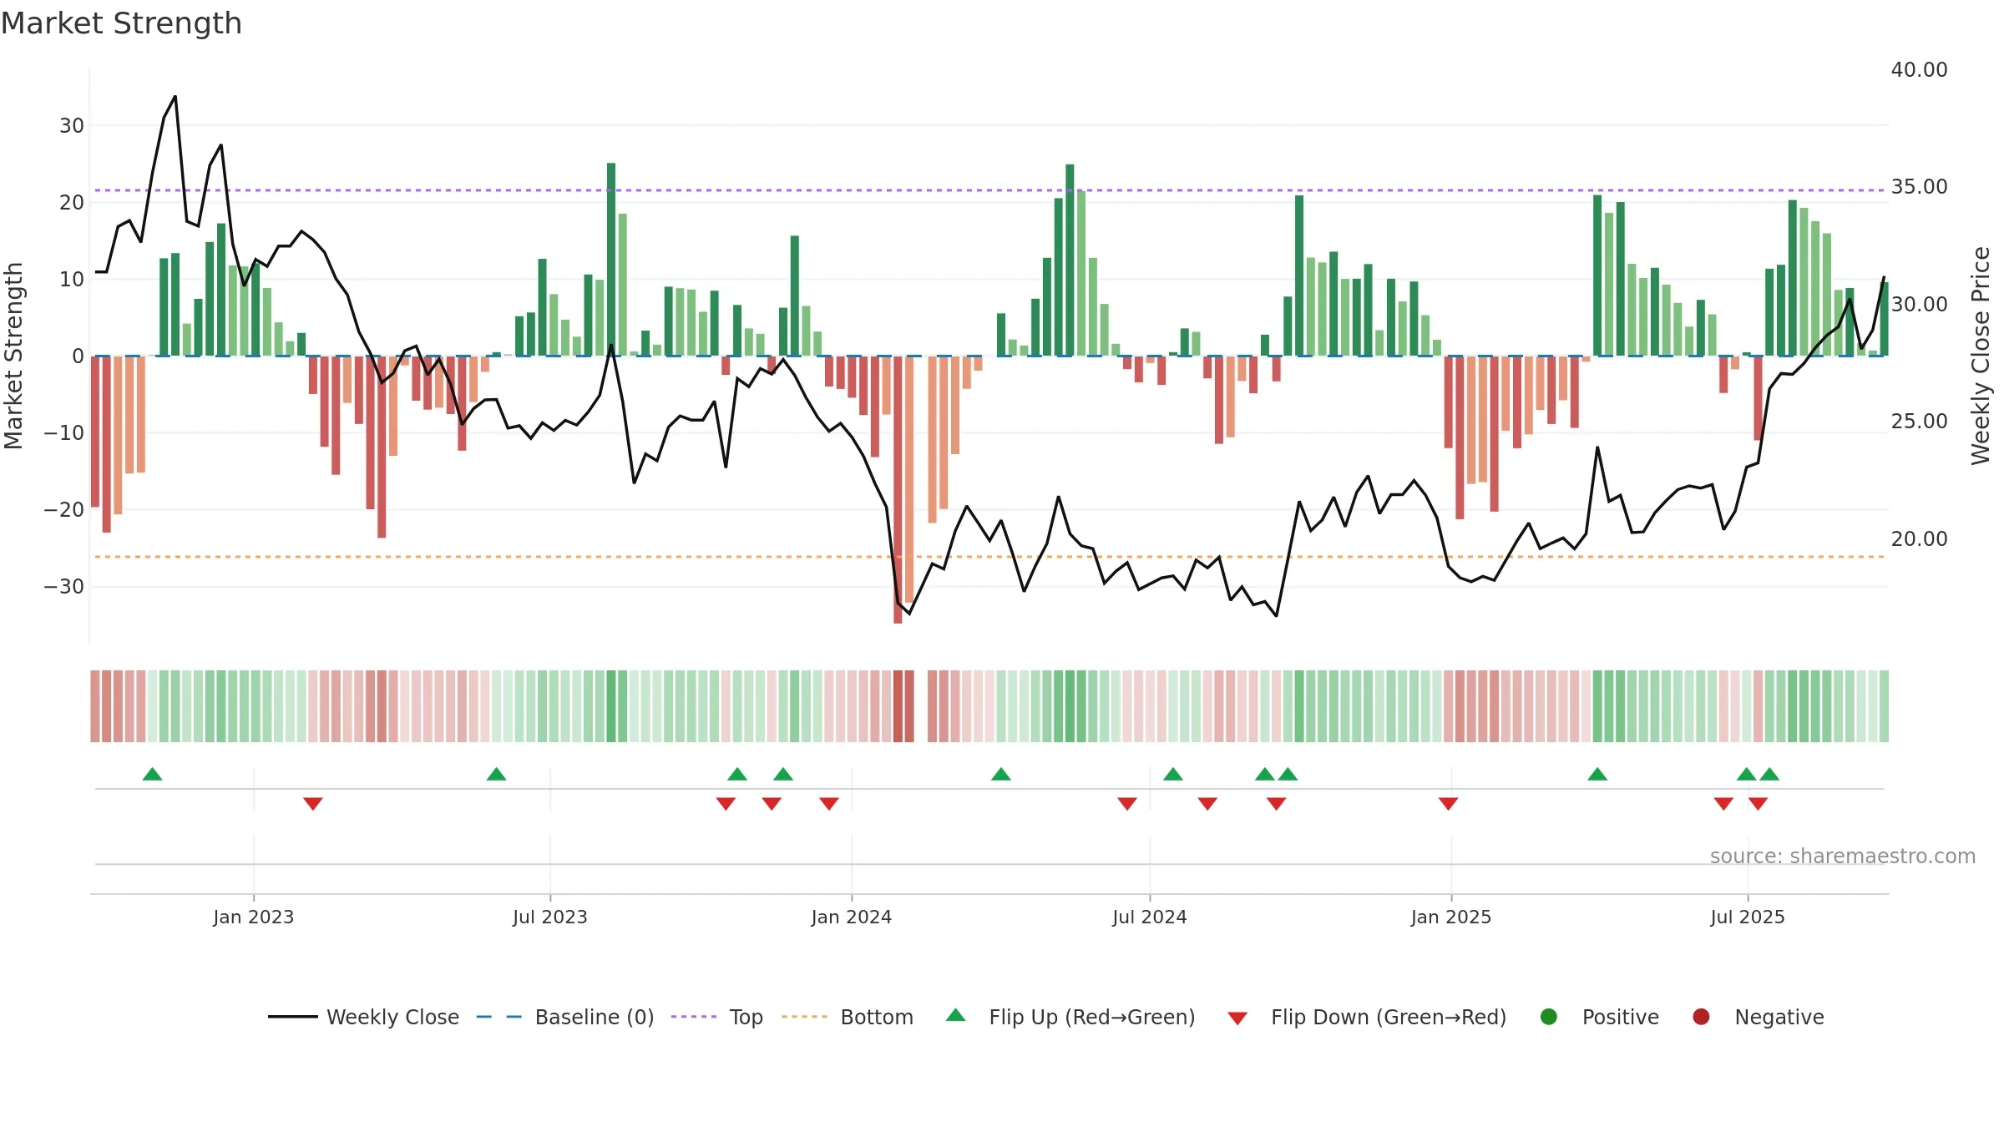This screenshot has height=1127, width=2004.
Task: Click the 40.00 price axis label
Action: (1919, 70)
